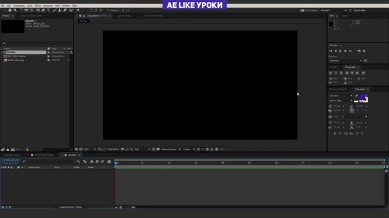
Task: Toggle the loop option in Preview
Action: pos(359,51)
